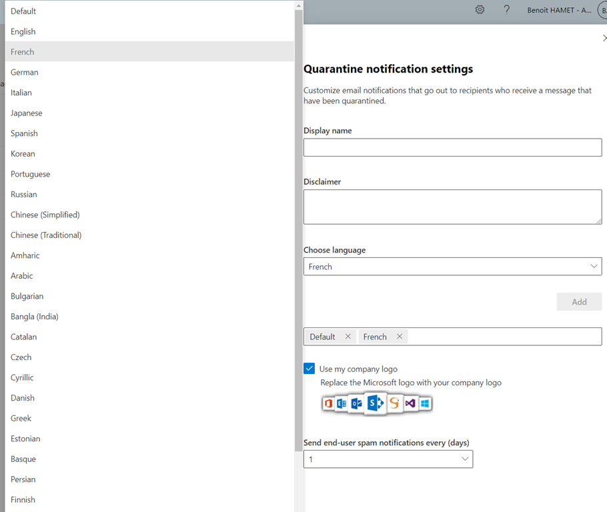Image resolution: width=607 pixels, height=512 pixels.
Task: Choose Japanese in the language list
Action: point(27,113)
